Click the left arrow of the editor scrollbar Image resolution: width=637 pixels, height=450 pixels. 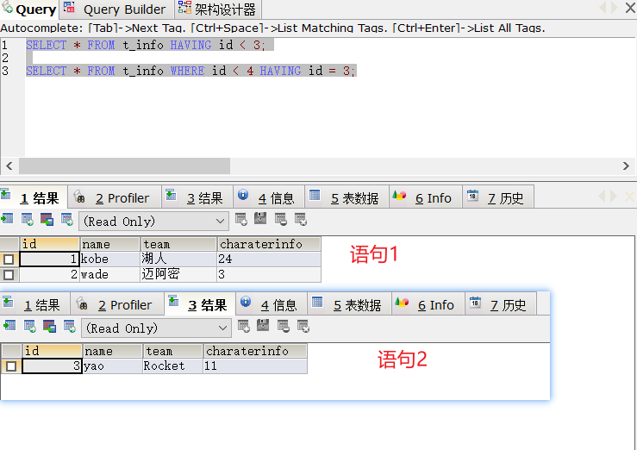coord(9,166)
